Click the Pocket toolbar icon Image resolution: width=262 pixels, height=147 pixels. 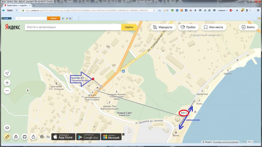(214, 10)
